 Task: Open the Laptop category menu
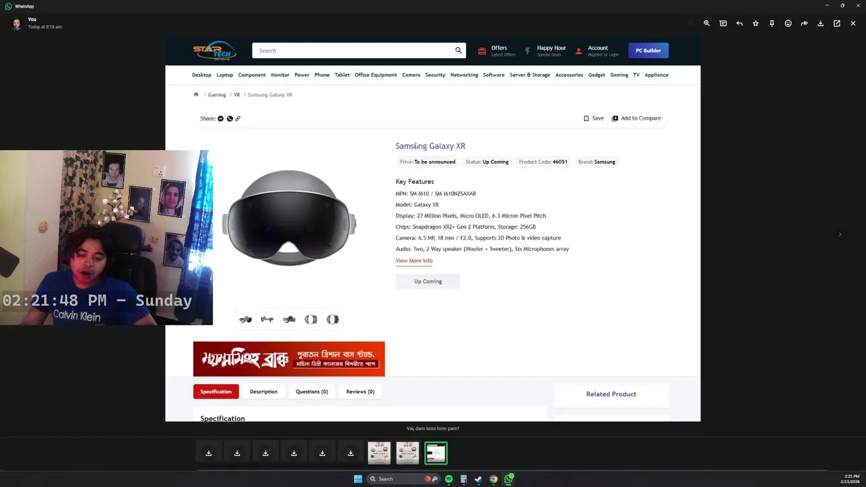pos(225,75)
